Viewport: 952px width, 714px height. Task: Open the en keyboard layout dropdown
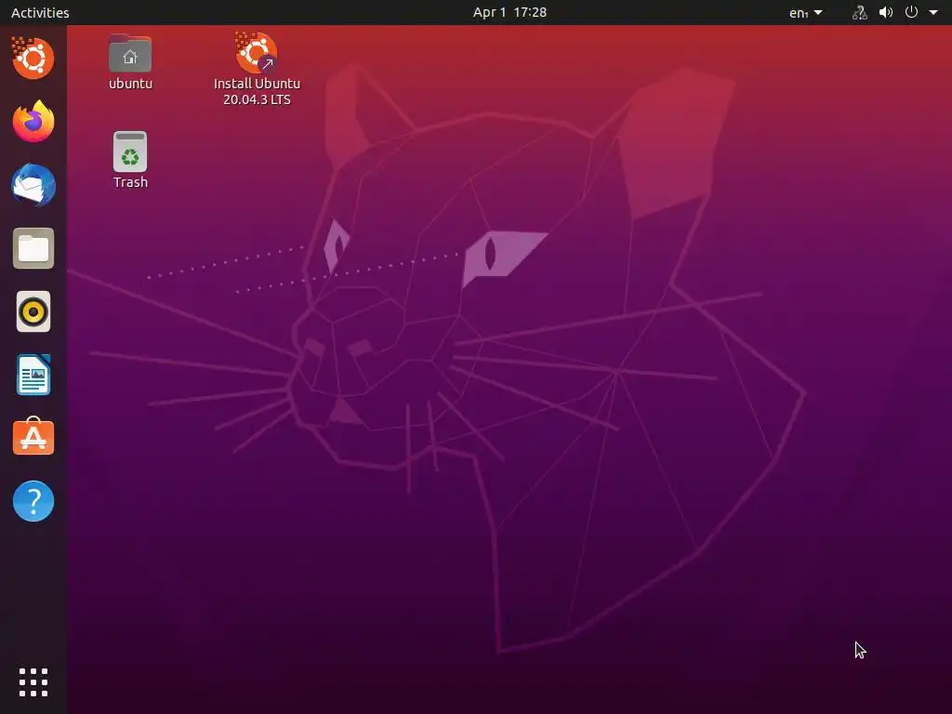pos(806,12)
